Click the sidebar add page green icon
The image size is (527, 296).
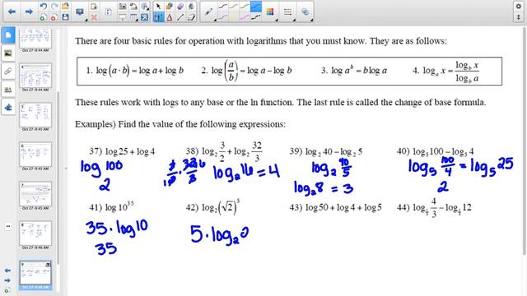click(7, 290)
